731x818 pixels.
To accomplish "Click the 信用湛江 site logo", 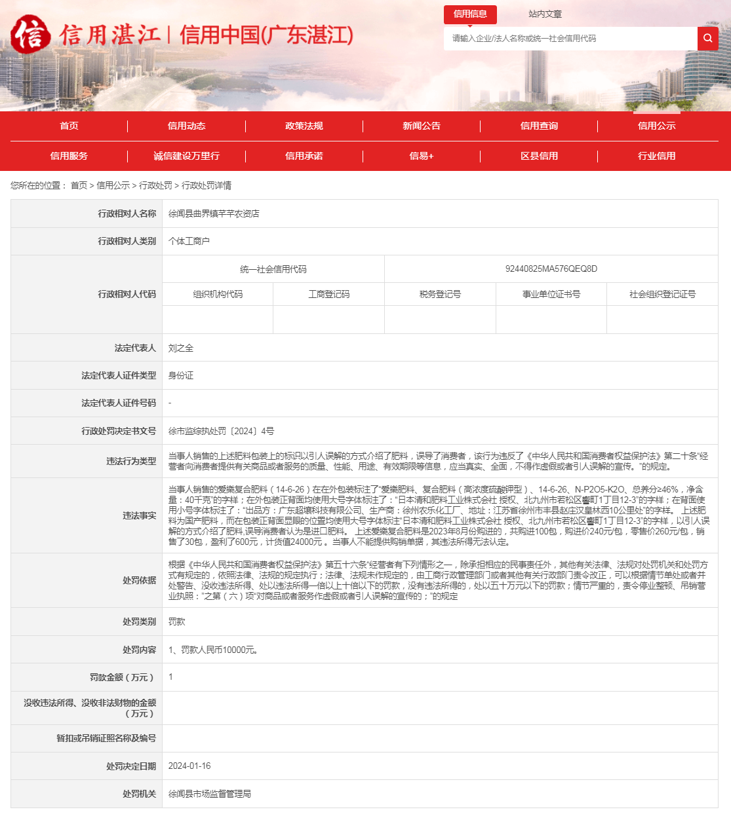I will click(x=182, y=35).
